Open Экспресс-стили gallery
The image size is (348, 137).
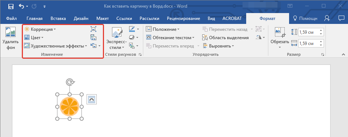click(116, 38)
